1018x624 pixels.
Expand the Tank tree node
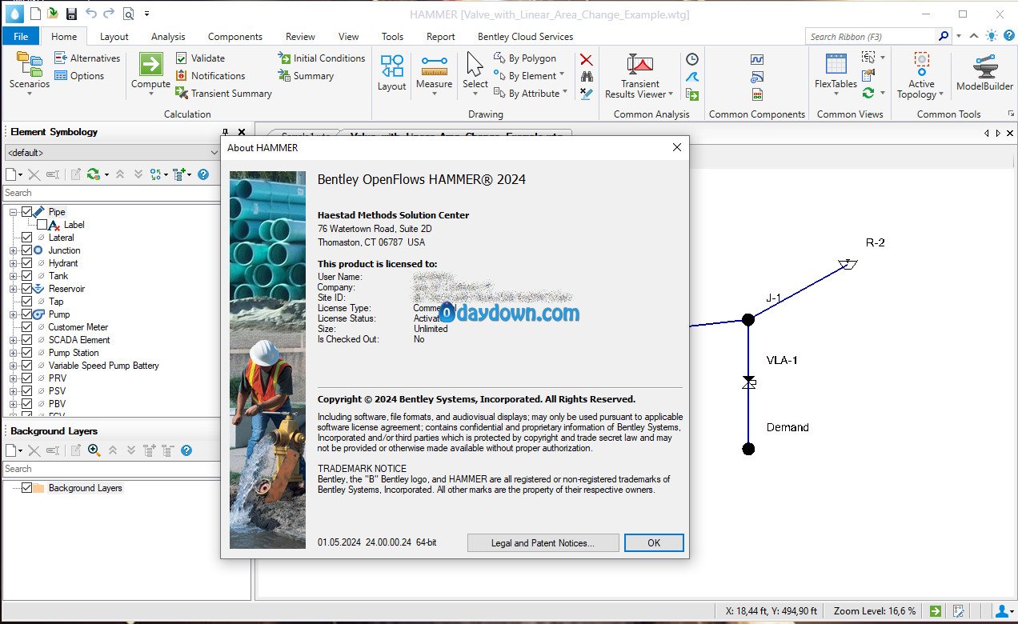point(13,276)
